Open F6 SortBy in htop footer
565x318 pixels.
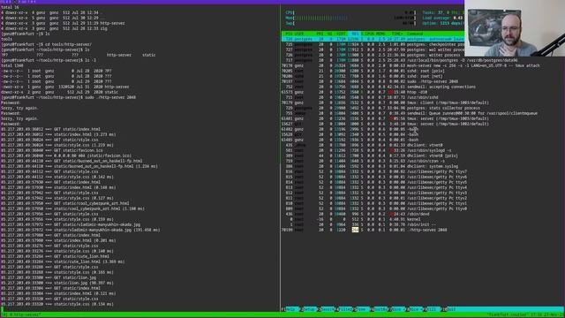coord(379,309)
